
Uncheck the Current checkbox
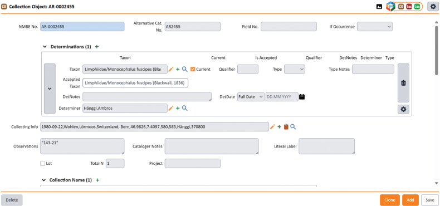(x=193, y=69)
